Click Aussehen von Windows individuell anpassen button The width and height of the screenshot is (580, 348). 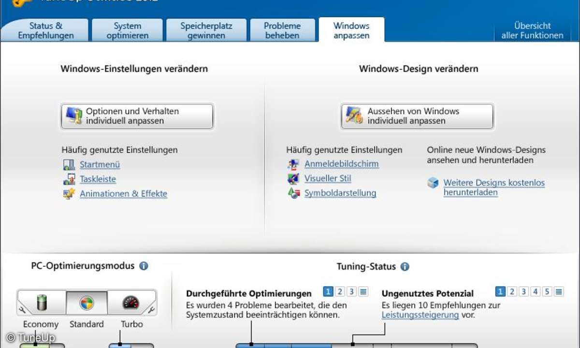pos(417,116)
